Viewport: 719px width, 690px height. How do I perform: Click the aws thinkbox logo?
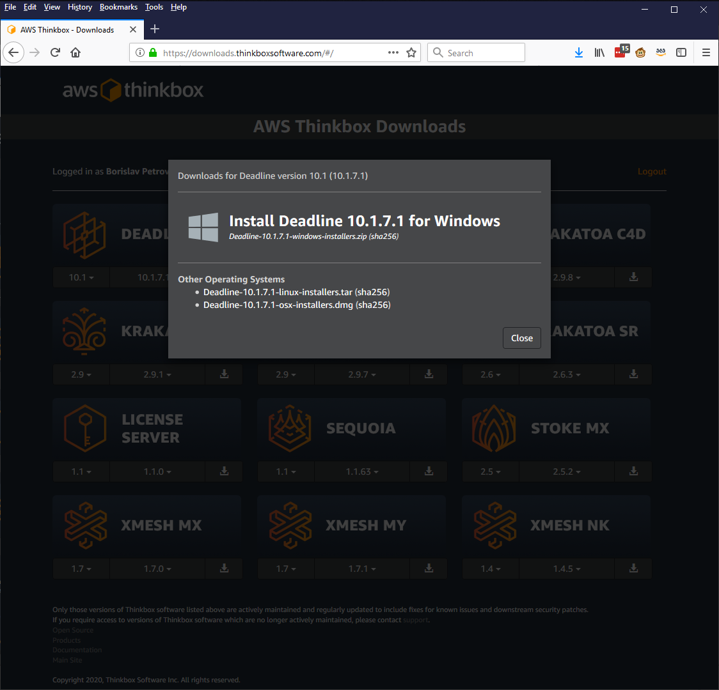click(132, 89)
